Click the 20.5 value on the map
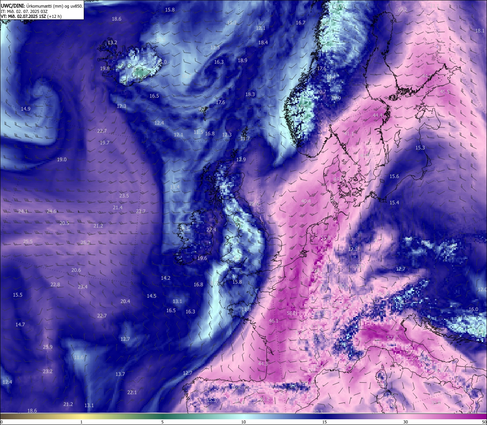487x425 pixels. pyautogui.click(x=64, y=223)
